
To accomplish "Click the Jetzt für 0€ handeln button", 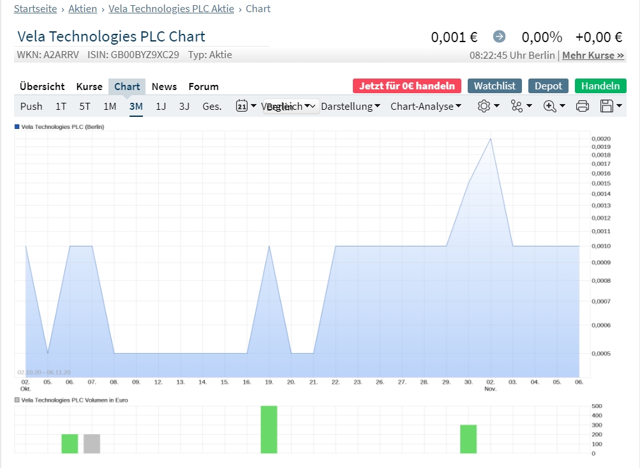I will 406,86.
